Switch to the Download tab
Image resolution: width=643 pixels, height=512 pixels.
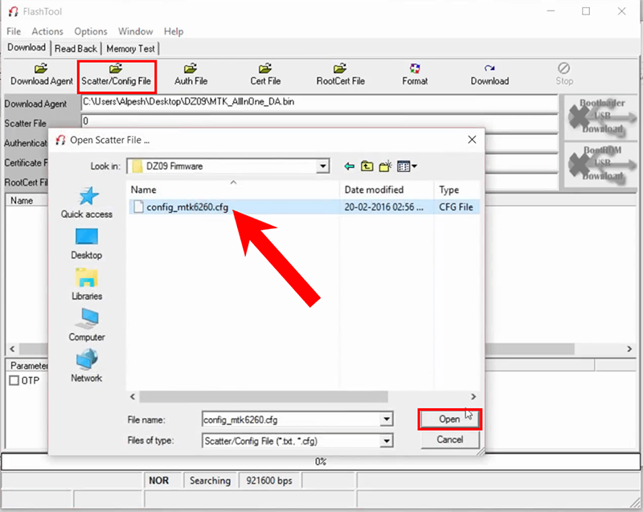pyautogui.click(x=27, y=47)
